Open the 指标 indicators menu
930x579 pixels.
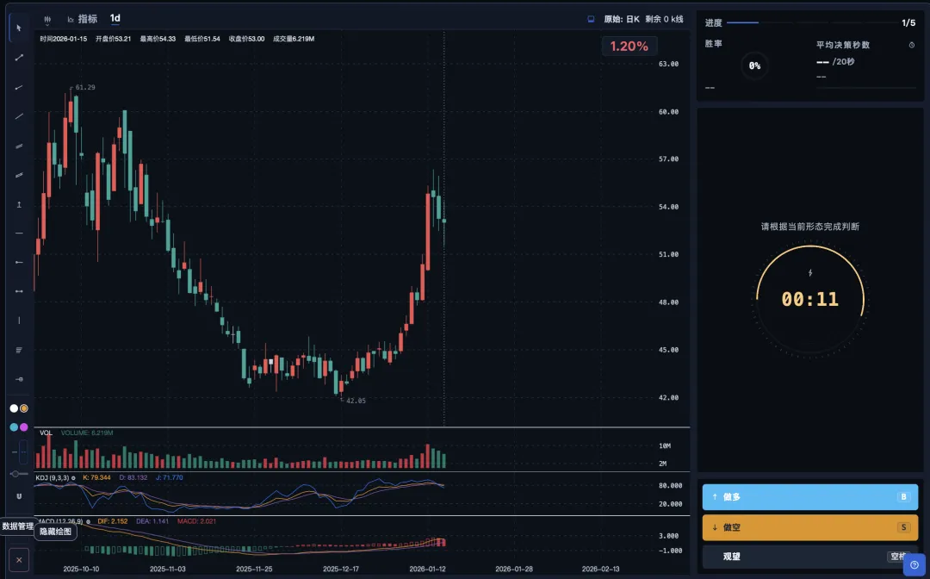(82, 19)
